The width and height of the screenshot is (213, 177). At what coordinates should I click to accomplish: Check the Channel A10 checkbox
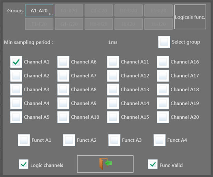(63, 117)
